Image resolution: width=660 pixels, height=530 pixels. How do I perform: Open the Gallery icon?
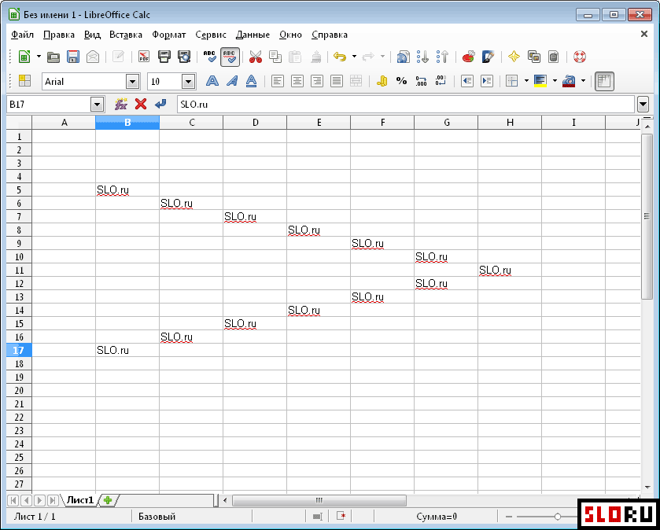[534, 57]
